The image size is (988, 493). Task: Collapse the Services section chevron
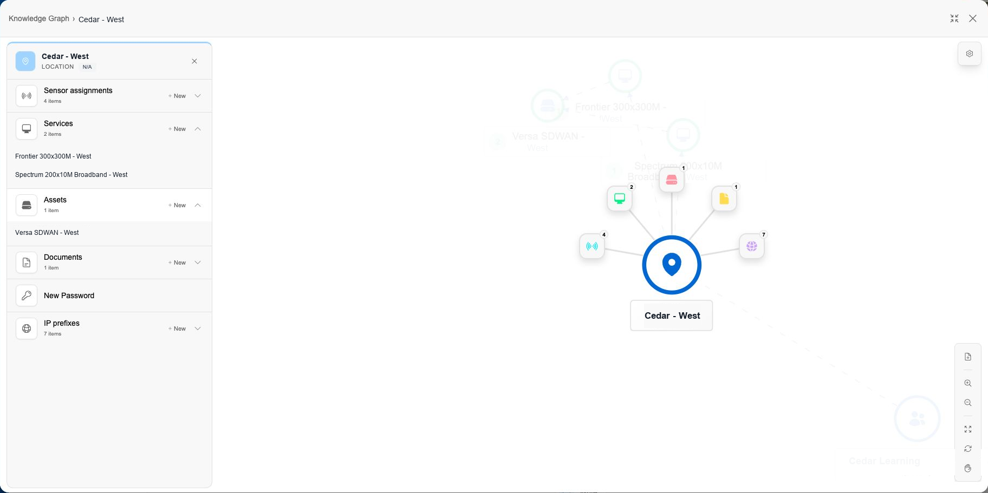198,129
